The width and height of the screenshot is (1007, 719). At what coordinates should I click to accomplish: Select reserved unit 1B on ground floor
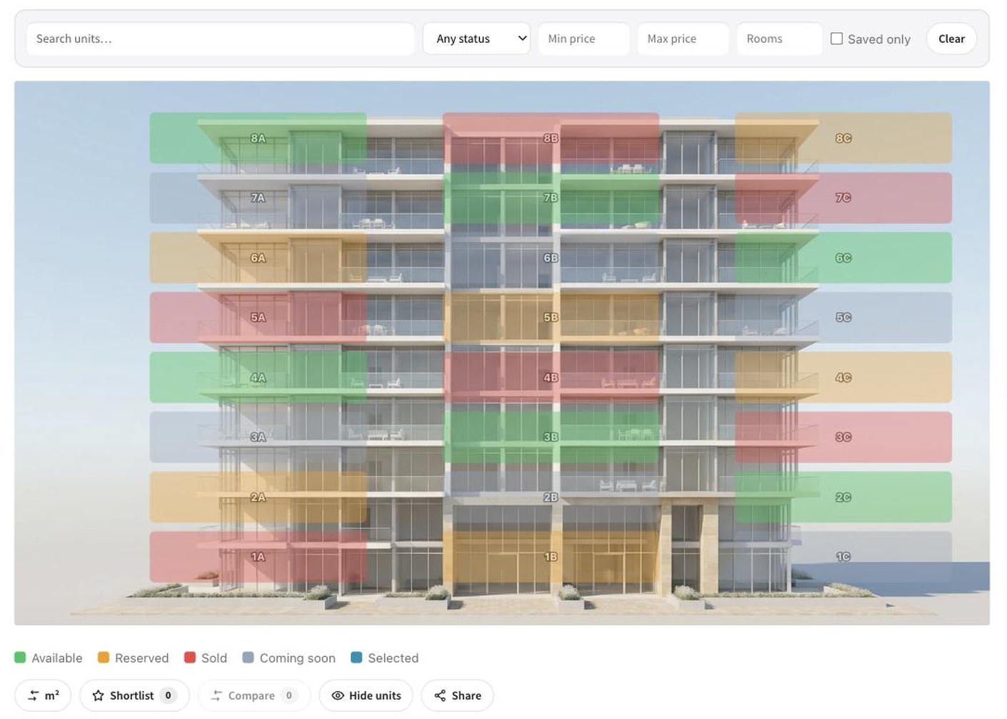tap(551, 556)
